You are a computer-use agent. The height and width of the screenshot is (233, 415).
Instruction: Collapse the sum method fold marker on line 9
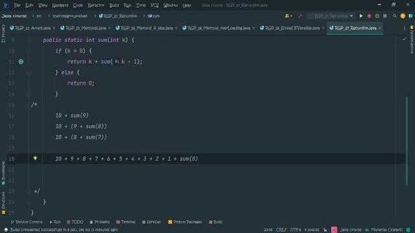29,40
